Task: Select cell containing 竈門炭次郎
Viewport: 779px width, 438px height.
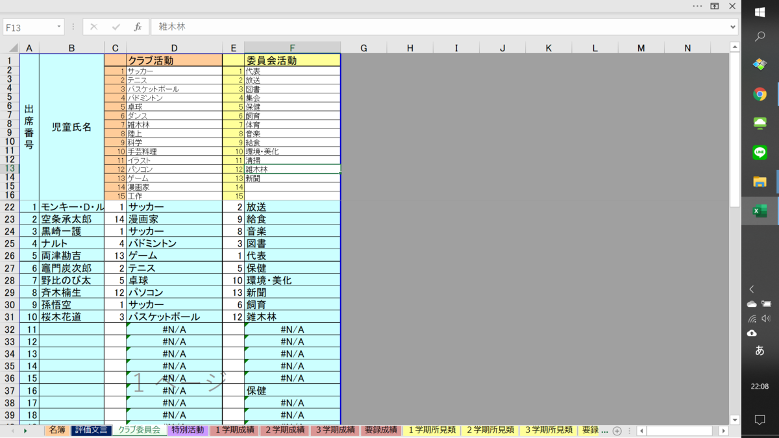Action: [x=71, y=268]
